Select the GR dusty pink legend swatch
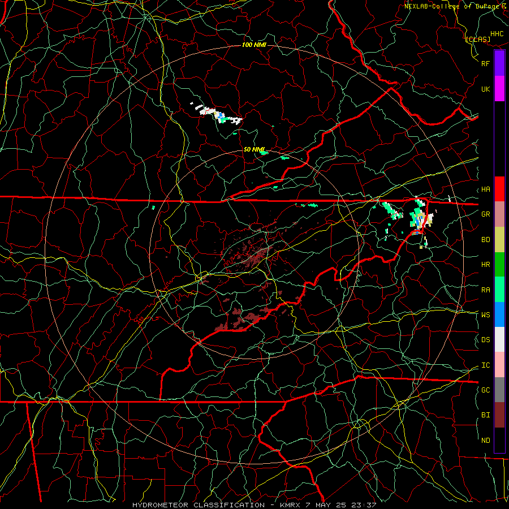 pyautogui.click(x=499, y=214)
